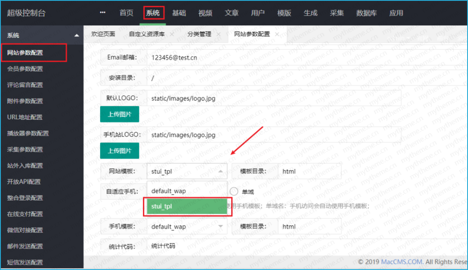Switch to the 网站参数配置 tab
This screenshot has height=270, width=468.
point(252,34)
